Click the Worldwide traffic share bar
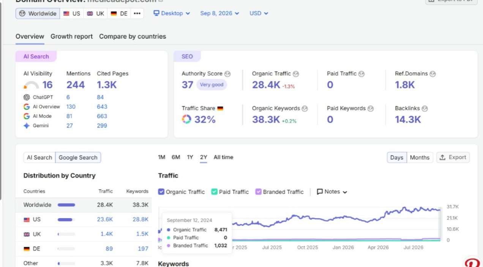 (x=66, y=205)
